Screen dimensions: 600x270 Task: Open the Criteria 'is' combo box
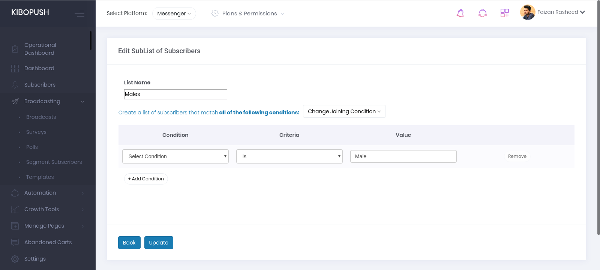coord(289,156)
